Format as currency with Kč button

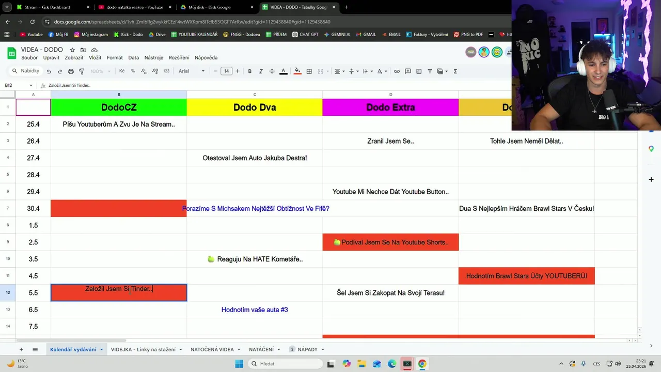pyautogui.click(x=122, y=71)
